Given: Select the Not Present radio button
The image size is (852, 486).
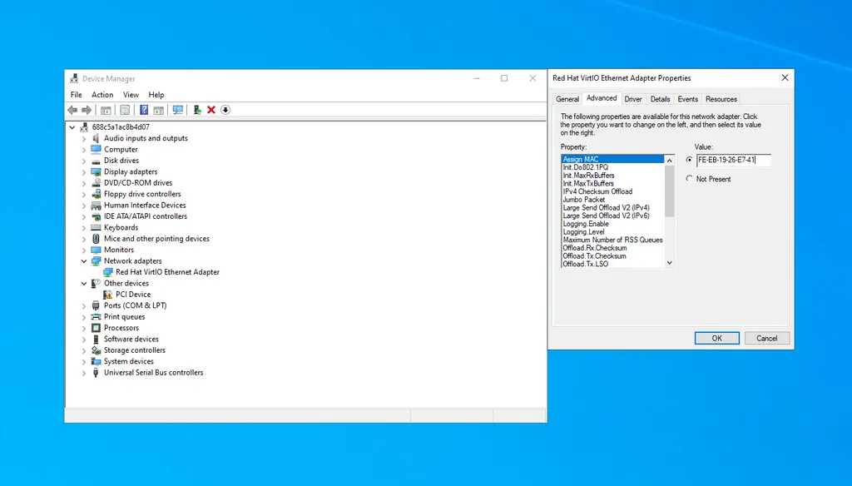Looking at the screenshot, I should (x=690, y=178).
